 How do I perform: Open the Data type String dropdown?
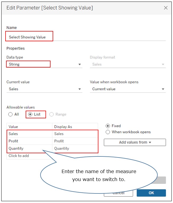[44, 64]
